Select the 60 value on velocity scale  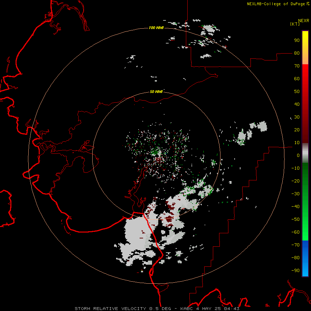tap(297, 79)
